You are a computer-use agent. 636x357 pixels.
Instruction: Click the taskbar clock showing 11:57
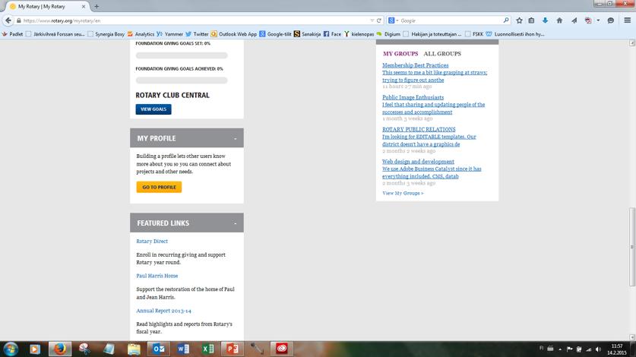coord(616,349)
